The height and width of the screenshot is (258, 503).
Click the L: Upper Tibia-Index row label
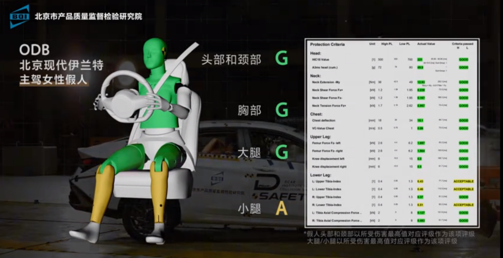pyautogui.click(x=327, y=182)
